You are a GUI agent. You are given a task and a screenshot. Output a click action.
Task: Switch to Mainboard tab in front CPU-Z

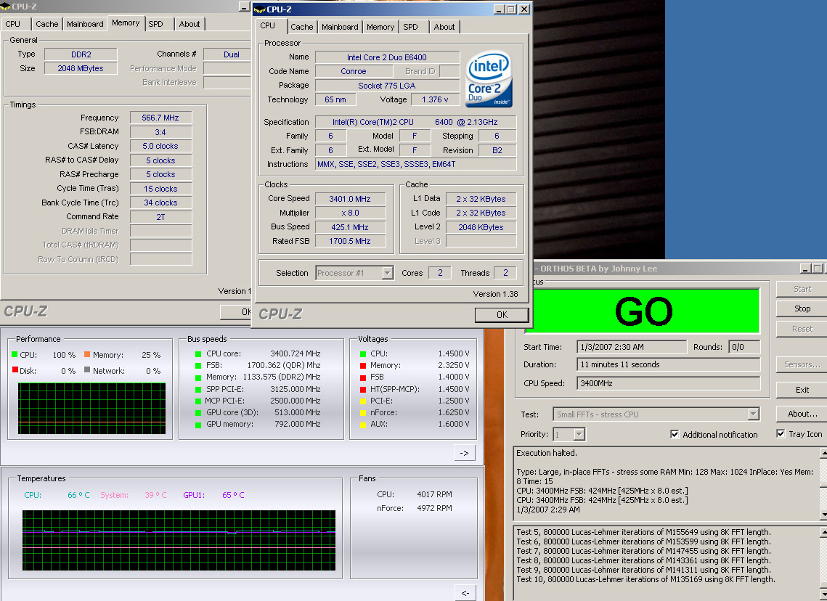click(340, 27)
